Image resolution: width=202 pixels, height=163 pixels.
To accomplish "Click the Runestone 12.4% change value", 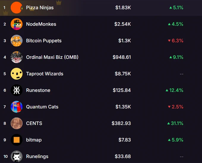I will pos(174,90).
